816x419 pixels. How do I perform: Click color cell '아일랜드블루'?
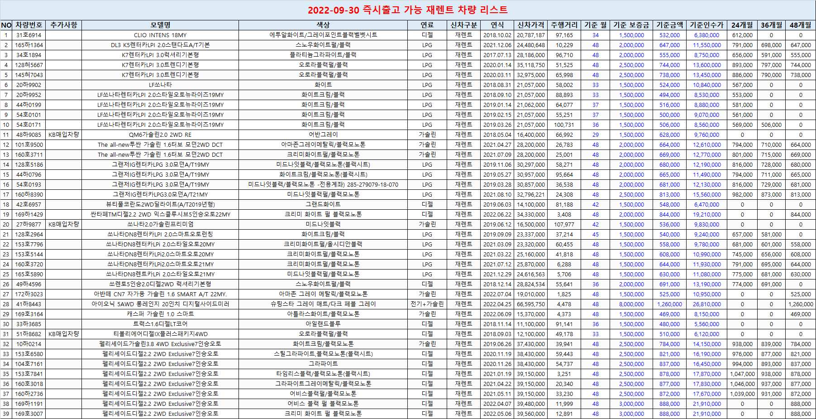(x=323, y=324)
